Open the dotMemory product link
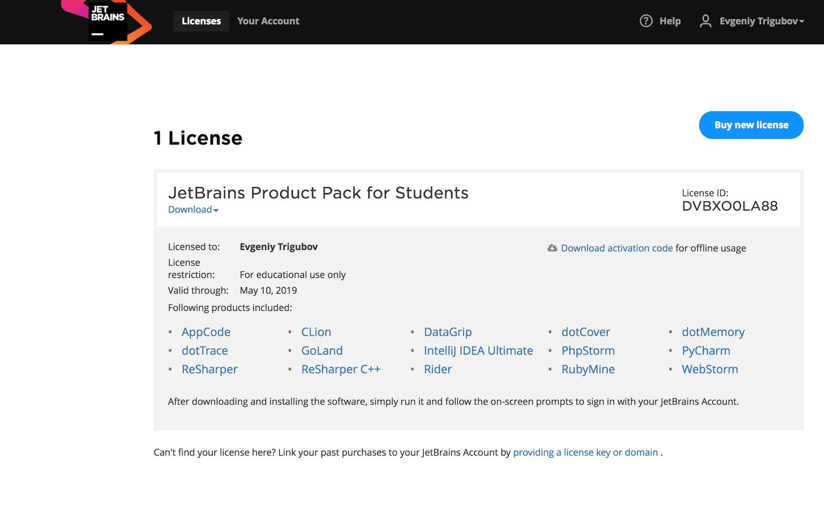This screenshot has height=505, width=824. (x=713, y=332)
